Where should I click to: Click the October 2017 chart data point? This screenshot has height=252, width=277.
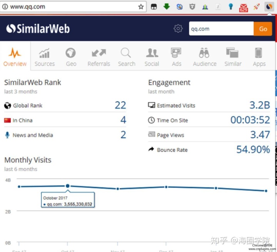67,186
